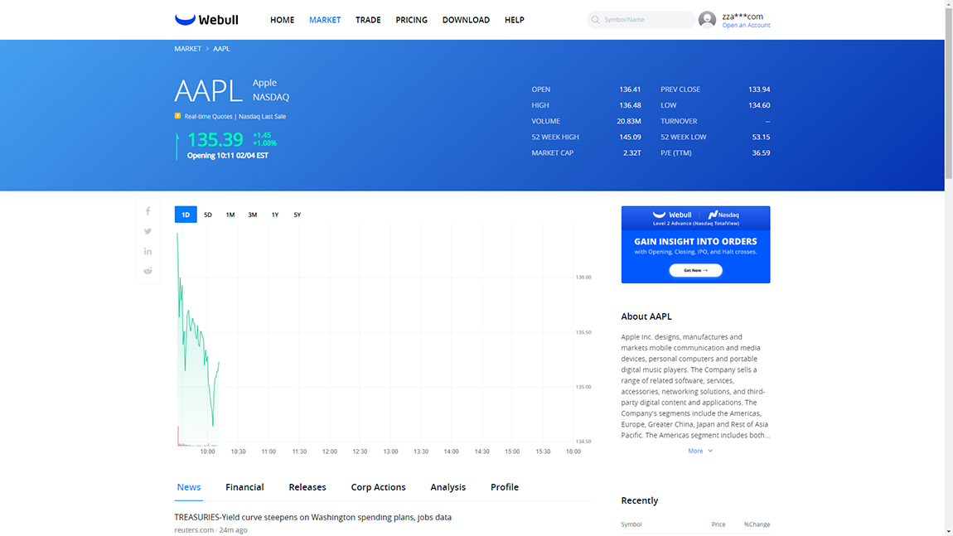Click the HIGH value 136.48

coord(630,105)
